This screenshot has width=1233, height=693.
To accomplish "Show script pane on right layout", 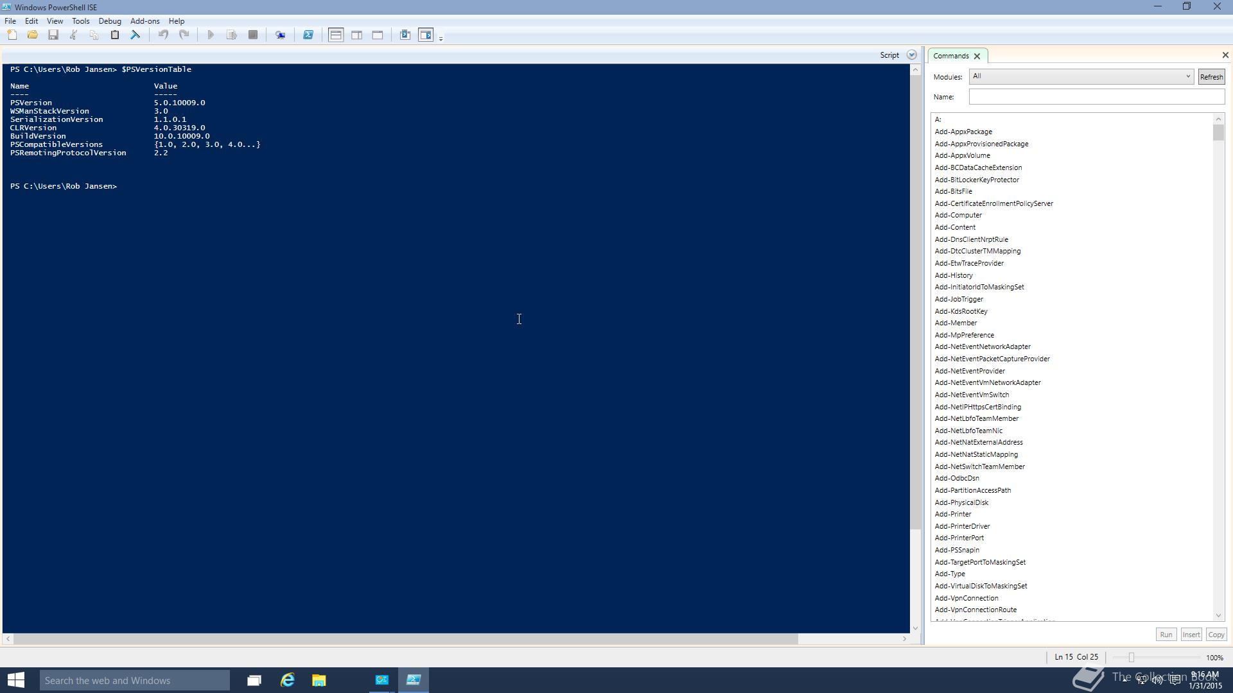I will (x=357, y=35).
